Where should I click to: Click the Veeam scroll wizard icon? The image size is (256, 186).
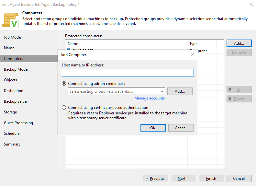10,19
